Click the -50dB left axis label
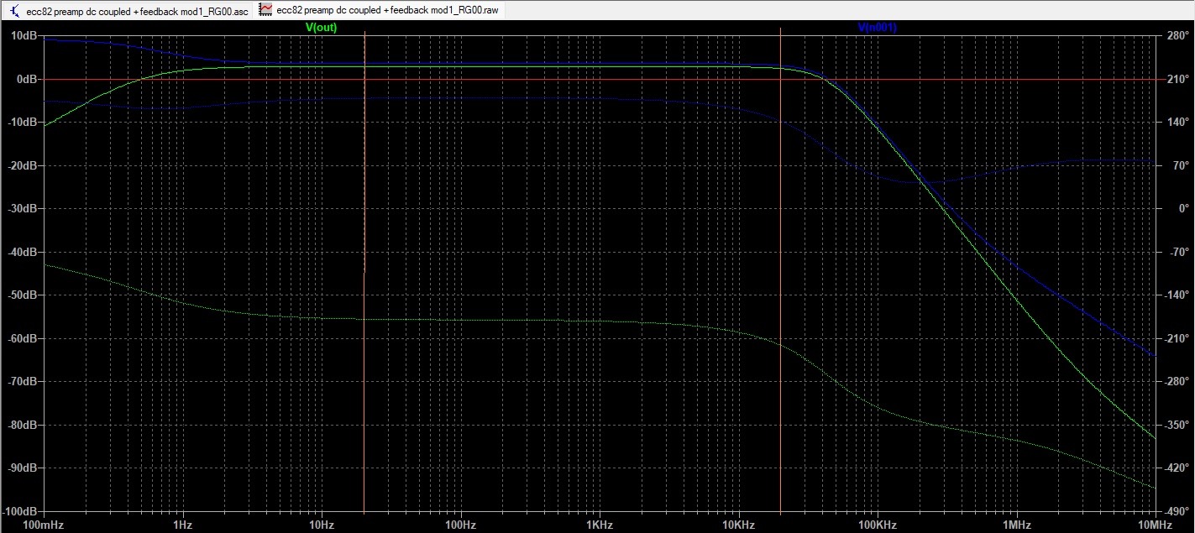Image resolution: width=1195 pixels, height=533 pixels. 21,295
